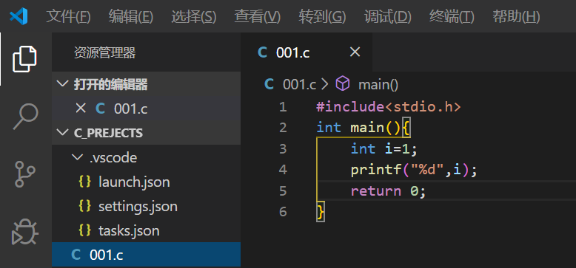Open the 文件(F) menu
576x268 pixels.
pos(68,17)
